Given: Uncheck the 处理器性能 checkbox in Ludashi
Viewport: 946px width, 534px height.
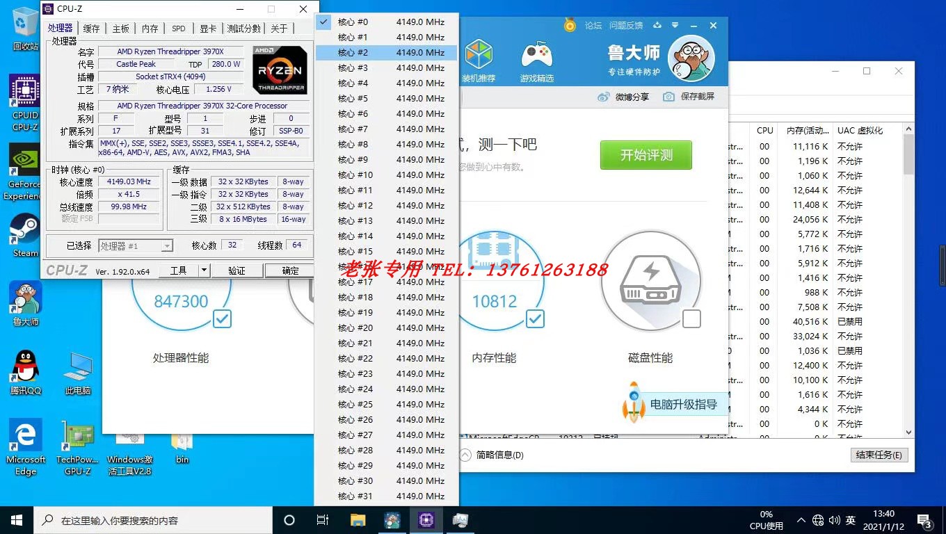Looking at the screenshot, I should (x=223, y=318).
